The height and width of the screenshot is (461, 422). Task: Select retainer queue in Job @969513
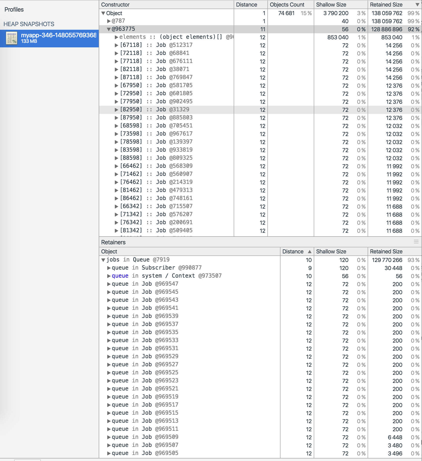[260, 421]
